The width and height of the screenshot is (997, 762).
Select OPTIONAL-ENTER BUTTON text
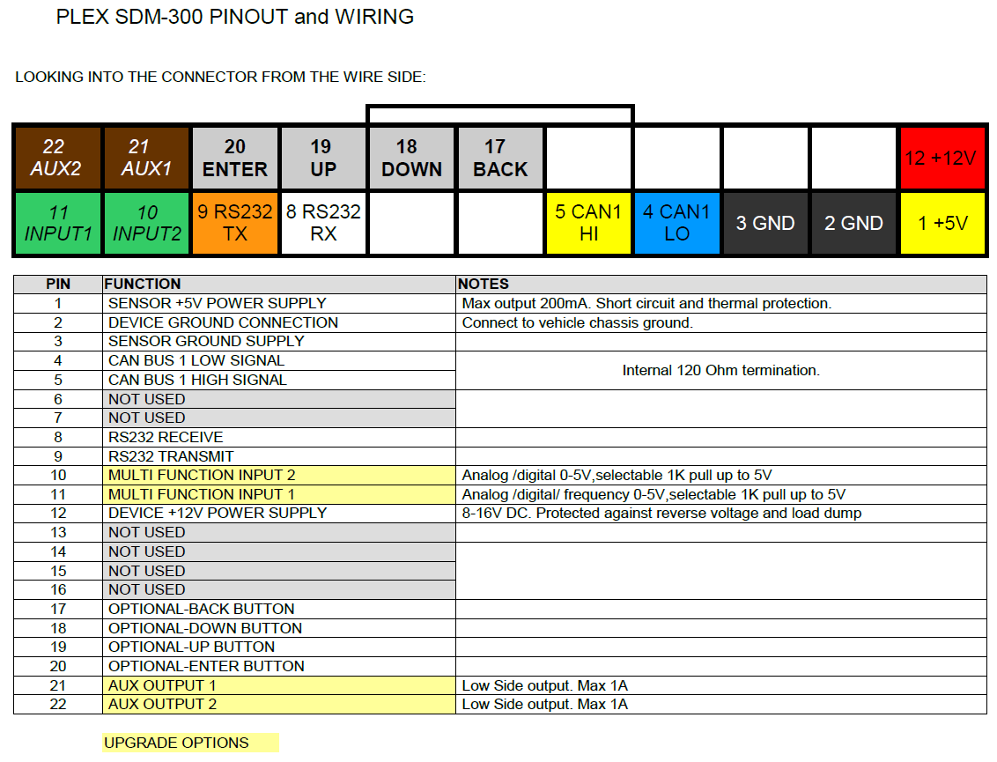pyautogui.click(x=207, y=666)
